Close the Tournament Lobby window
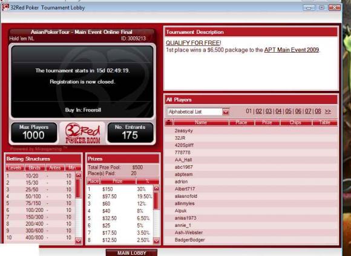This screenshot has width=351, height=256. coord(335,8)
